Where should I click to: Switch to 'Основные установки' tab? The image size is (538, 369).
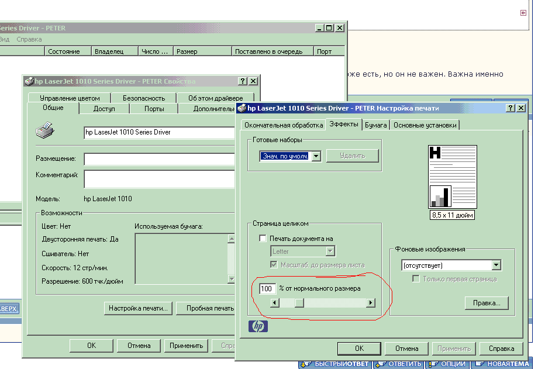point(425,125)
